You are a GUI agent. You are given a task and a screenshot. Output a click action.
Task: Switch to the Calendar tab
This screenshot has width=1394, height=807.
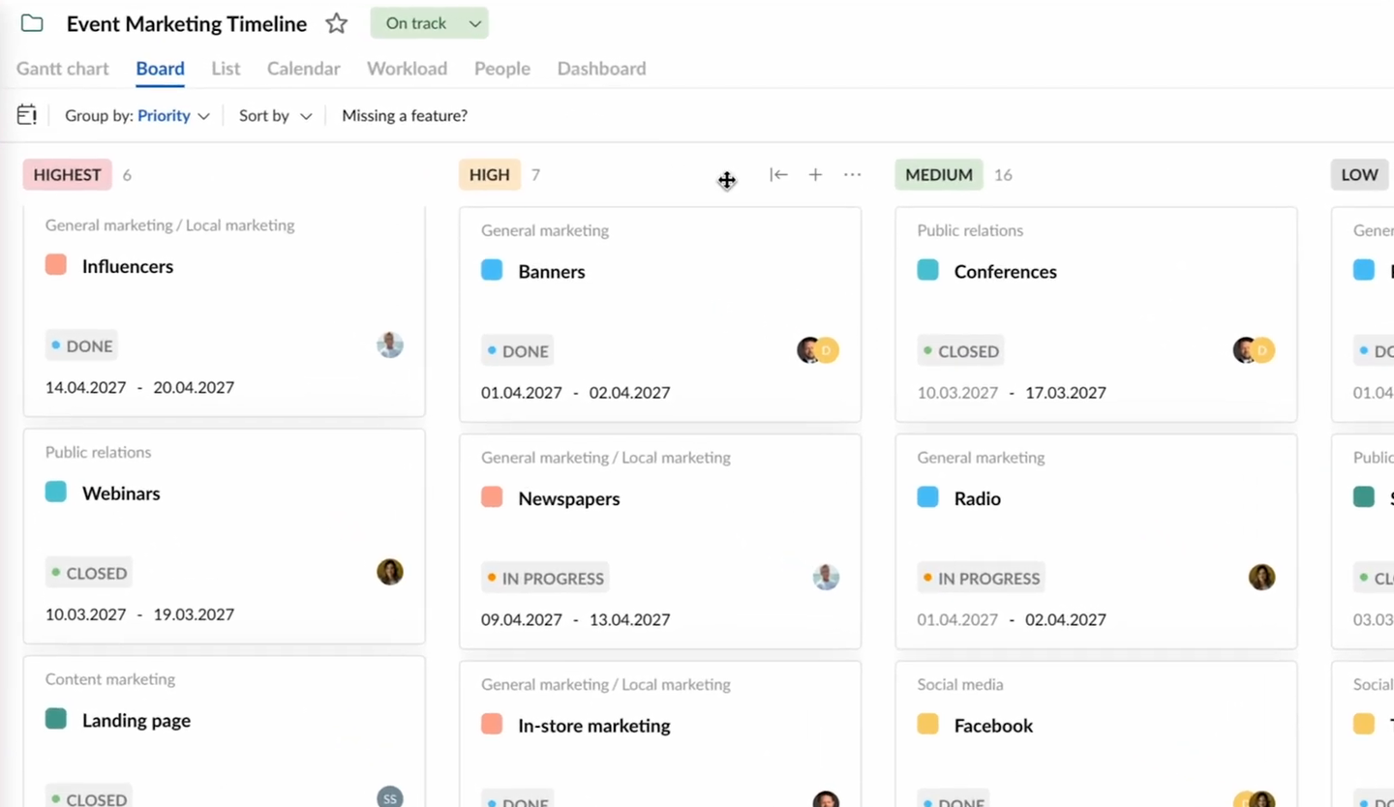304,68
